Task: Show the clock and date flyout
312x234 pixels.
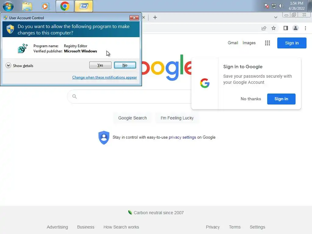Action: point(296,6)
